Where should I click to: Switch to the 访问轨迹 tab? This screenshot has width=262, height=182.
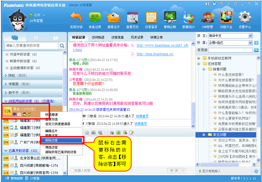click(x=98, y=37)
